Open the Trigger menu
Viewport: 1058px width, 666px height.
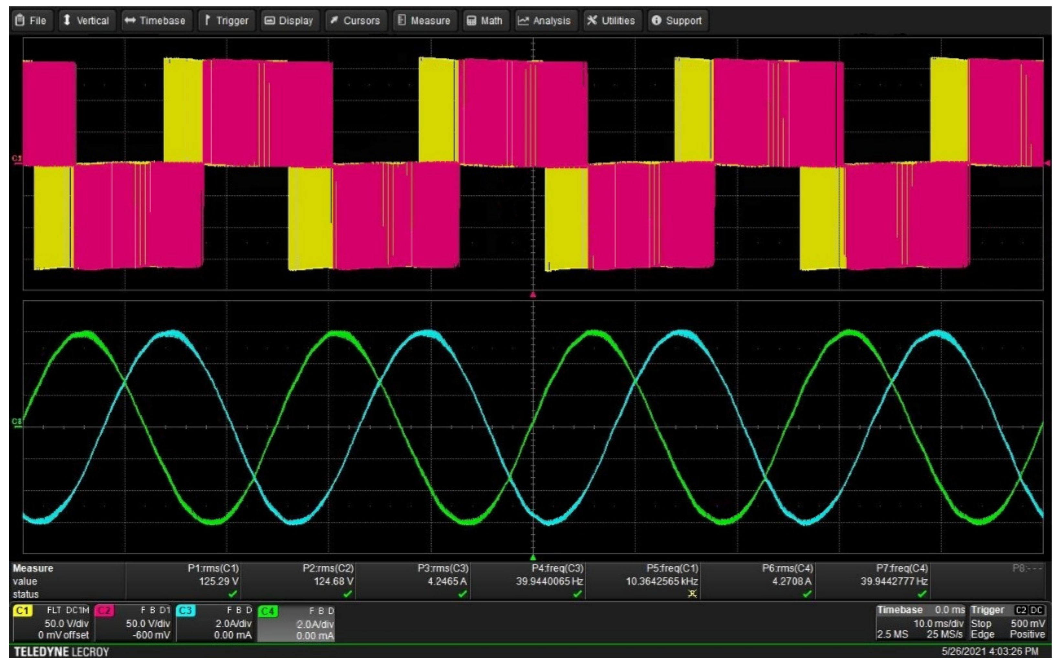click(227, 20)
